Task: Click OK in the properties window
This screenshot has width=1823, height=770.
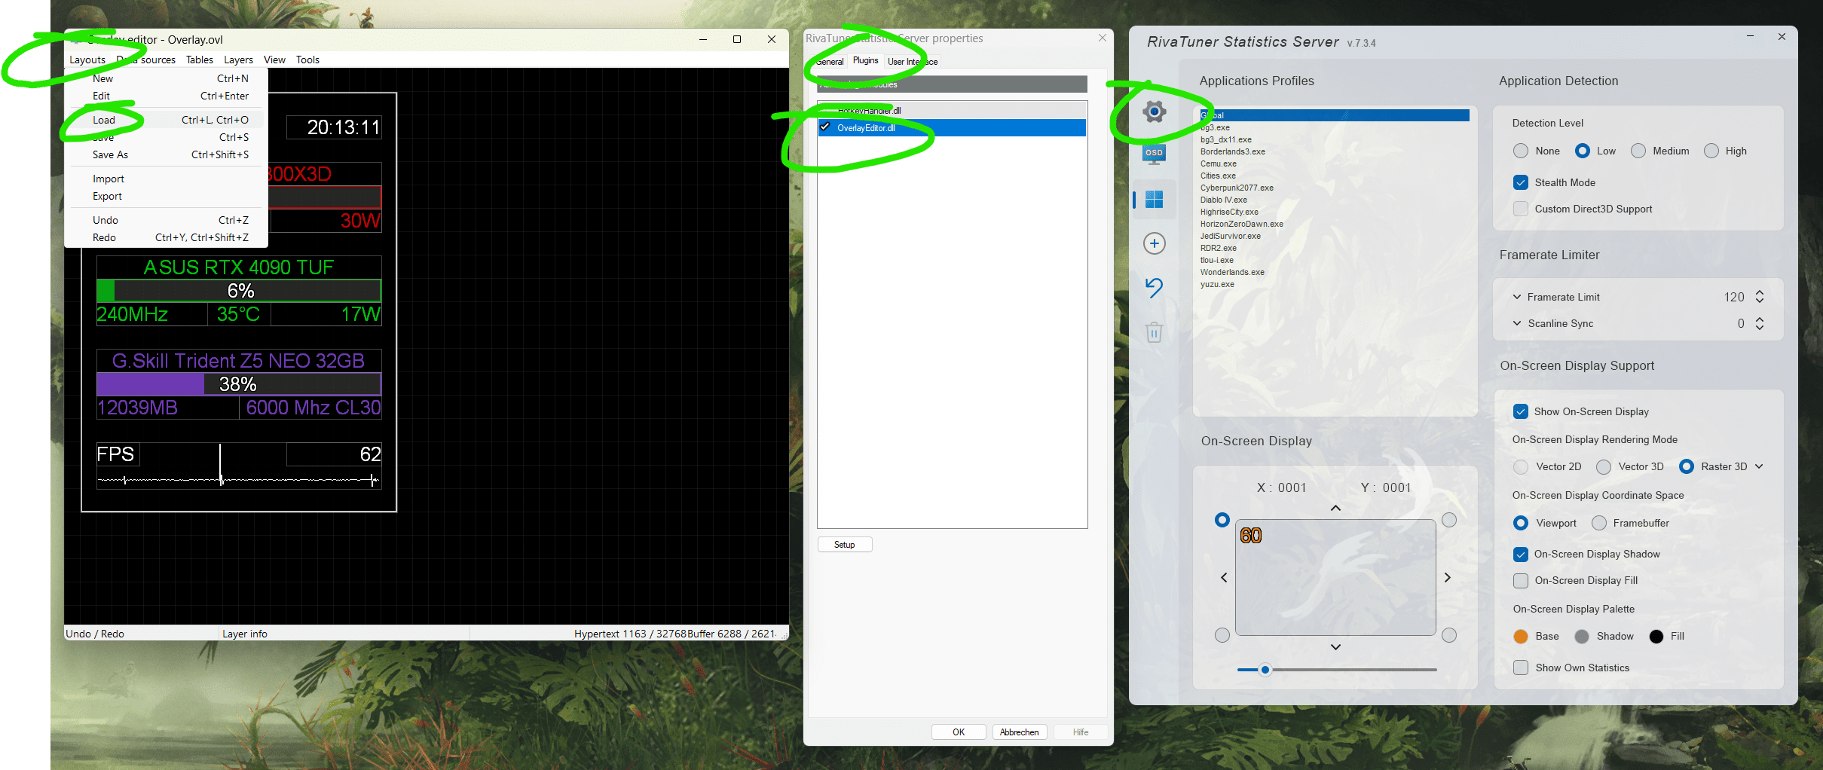Action: tap(959, 732)
